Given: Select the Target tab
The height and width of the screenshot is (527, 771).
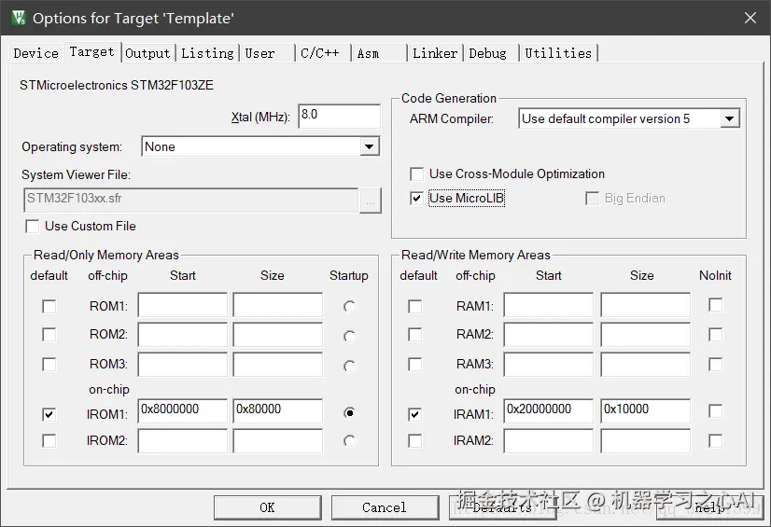Looking at the screenshot, I should coord(92,51).
